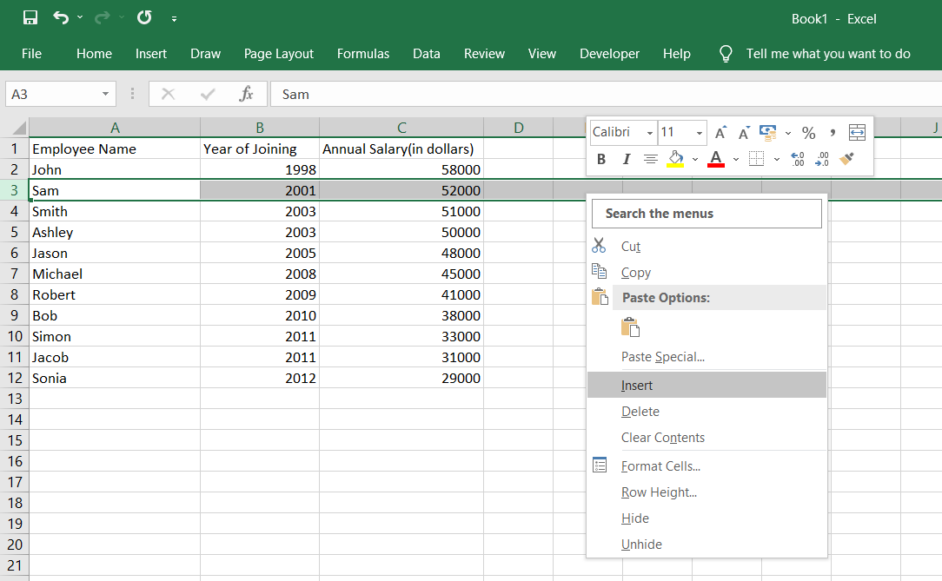The image size is (942, 581).
Task: Apply italic formatting from the mini toolbar
Action: tap(627, 158)
